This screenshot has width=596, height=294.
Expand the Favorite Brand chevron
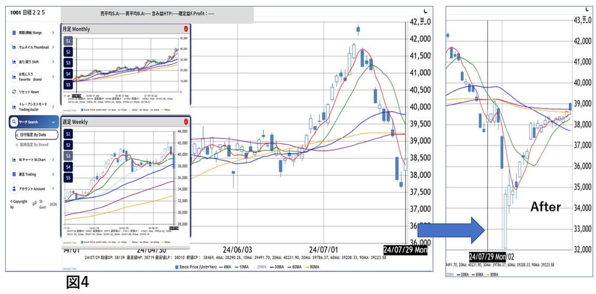coord(53,77)
